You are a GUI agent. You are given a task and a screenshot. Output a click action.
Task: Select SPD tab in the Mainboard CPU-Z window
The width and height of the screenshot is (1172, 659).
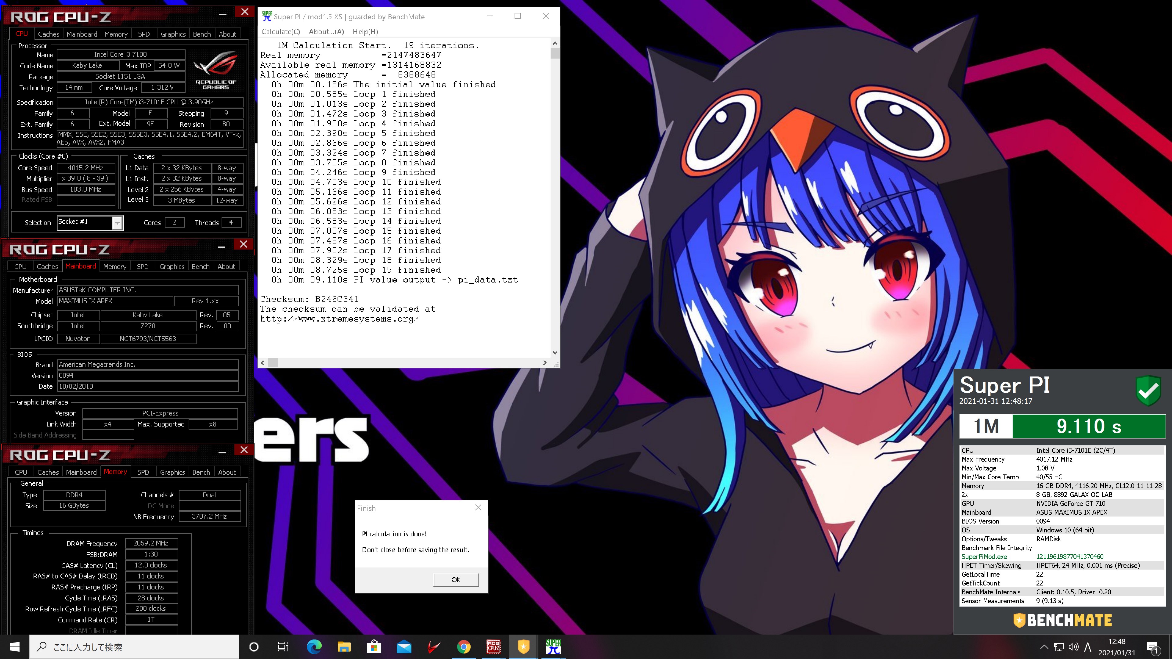(143, 267)
